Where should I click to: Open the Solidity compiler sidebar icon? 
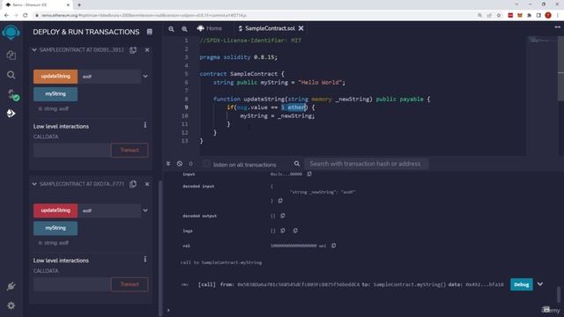[x=12, y=94]
